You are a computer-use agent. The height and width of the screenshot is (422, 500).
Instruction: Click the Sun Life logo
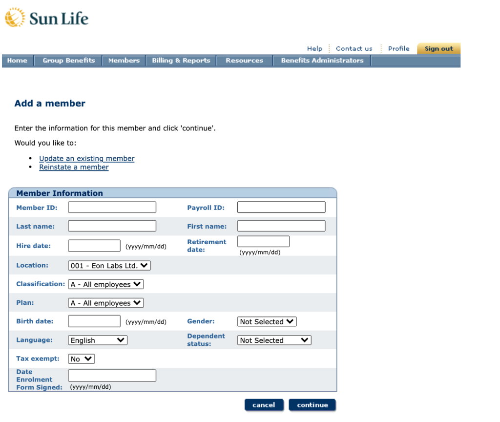tap(46, 19)
